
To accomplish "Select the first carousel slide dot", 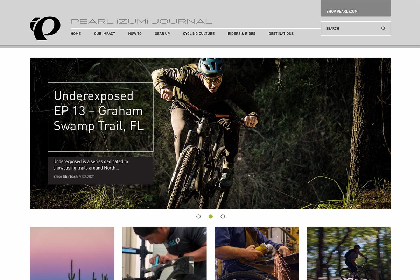I will pyautogui.click(x=198, y=216).
